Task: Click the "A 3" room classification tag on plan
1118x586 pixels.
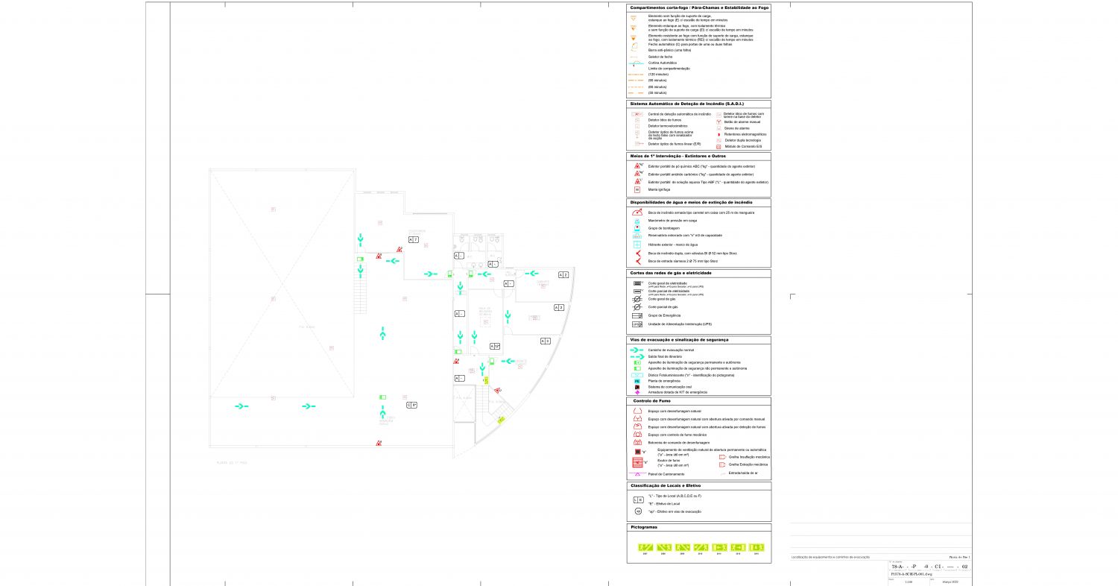Action: point(545,341)
